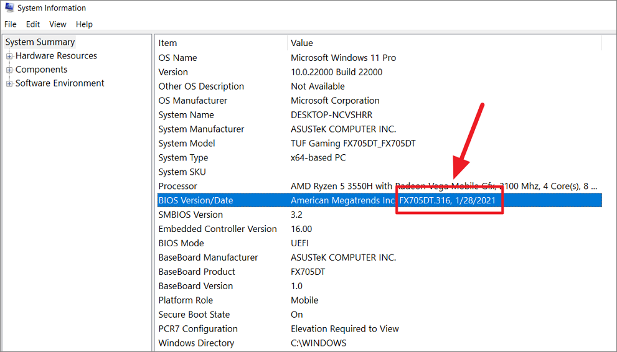Viewport: 617px width, 352px height.
Task: Select the BIOS Version/Date row
Action: (x=379, y=200)
